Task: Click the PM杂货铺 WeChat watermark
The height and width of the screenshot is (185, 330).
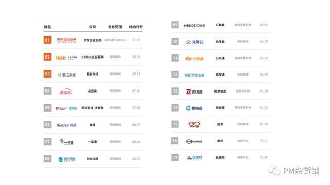Action: click(x=293, y=170)
